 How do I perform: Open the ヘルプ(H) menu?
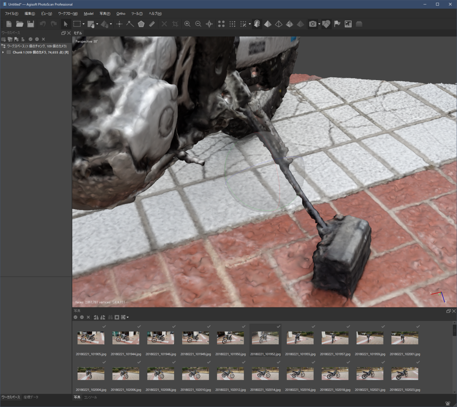[155, 14]
